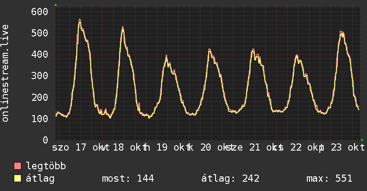Image resolution: width=367 pixels, height=191 pixels.
Task: Click the green arrow atop y-axis
Action: [x=56, y=5]
